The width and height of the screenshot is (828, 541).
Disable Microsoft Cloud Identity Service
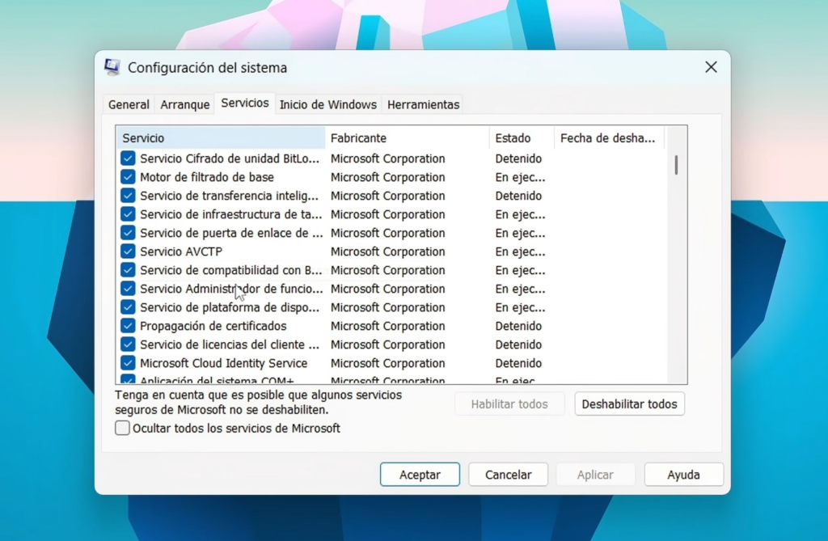pos(127,363)
